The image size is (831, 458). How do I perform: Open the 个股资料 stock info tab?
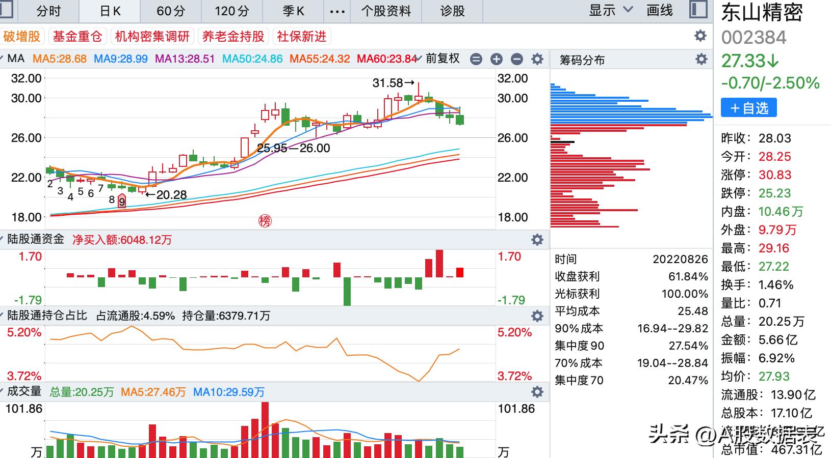[386, 11]
